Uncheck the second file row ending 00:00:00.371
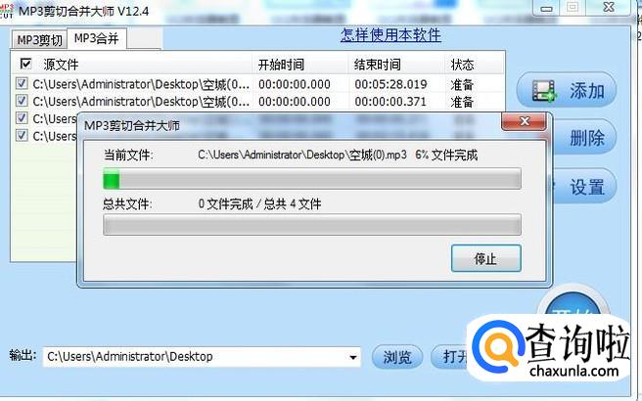 [22, 101]
